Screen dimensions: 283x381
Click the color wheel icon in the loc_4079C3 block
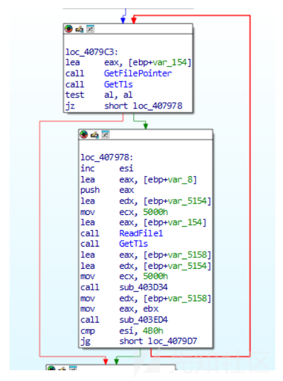(x=69, y=29)
